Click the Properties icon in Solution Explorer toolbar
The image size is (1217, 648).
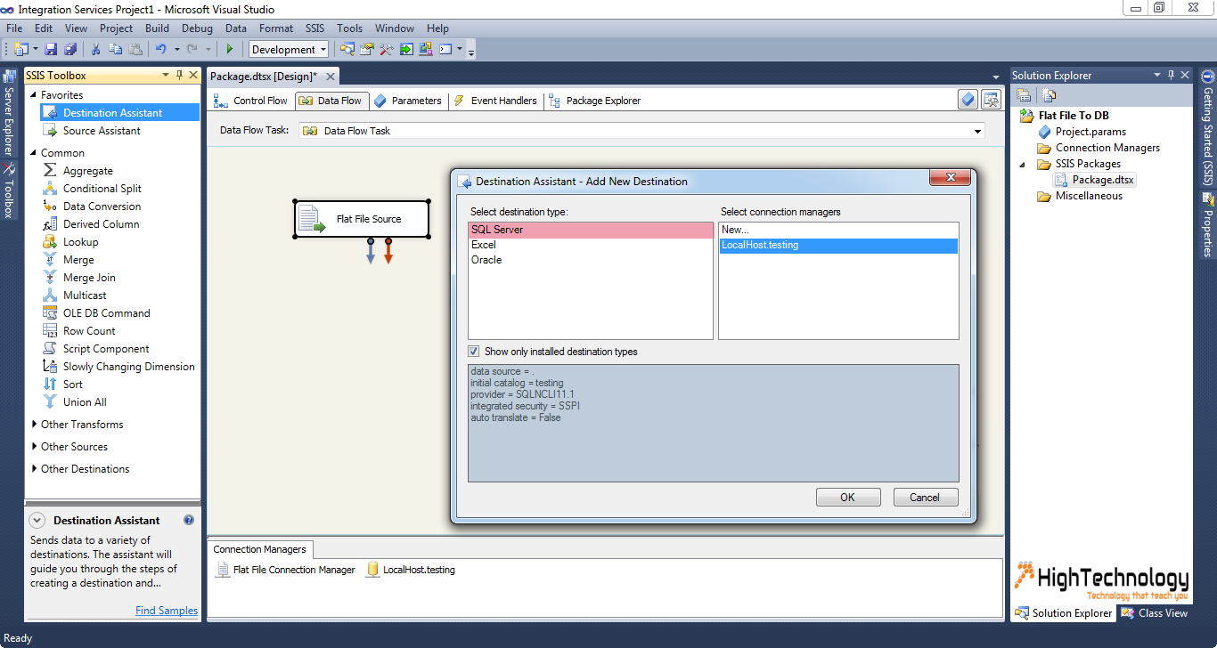[1025, 95]
